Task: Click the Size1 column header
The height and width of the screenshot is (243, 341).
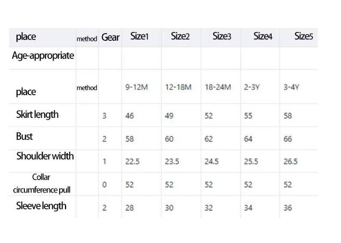Action: [139, 36]
